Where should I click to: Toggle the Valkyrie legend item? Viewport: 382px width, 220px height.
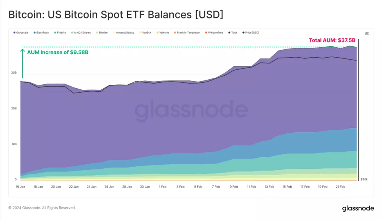(162, 33)
